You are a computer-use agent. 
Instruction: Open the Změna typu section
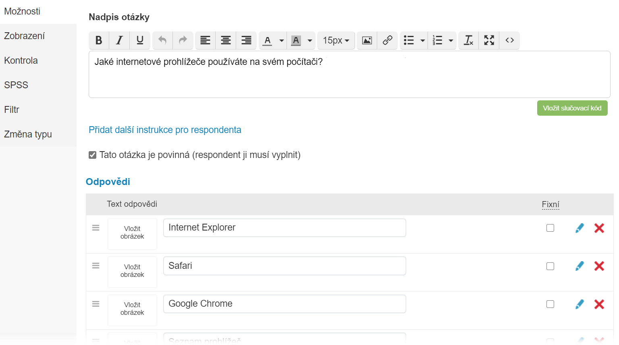(x=38, y=134)
